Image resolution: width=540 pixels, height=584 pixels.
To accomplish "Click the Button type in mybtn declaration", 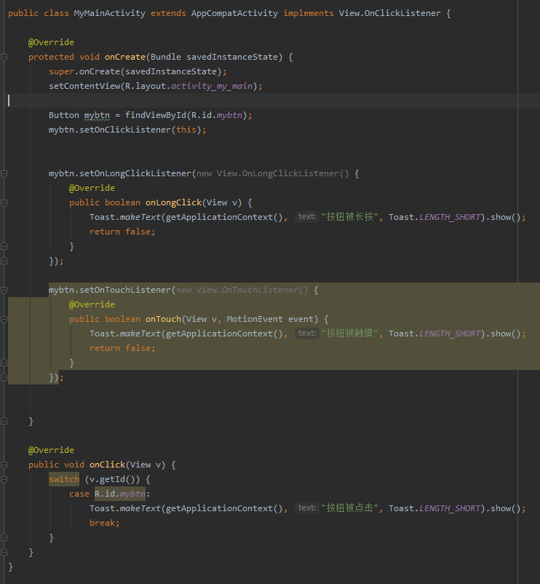I will click(x=63, y=115).
